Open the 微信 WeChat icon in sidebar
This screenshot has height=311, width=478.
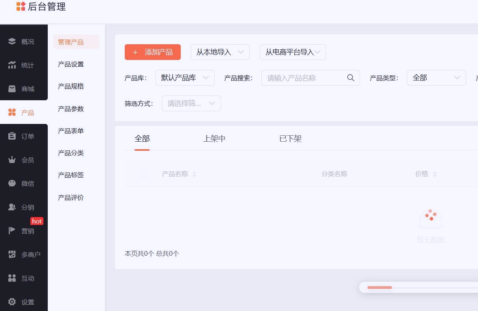(12, 184)
